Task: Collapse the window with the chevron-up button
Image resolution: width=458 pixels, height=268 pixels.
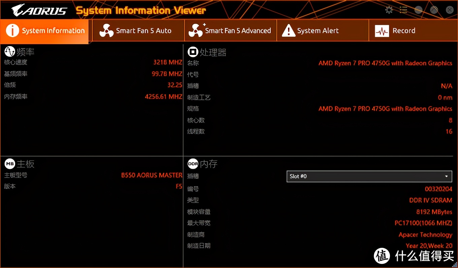Action: [x=434, y=10]
